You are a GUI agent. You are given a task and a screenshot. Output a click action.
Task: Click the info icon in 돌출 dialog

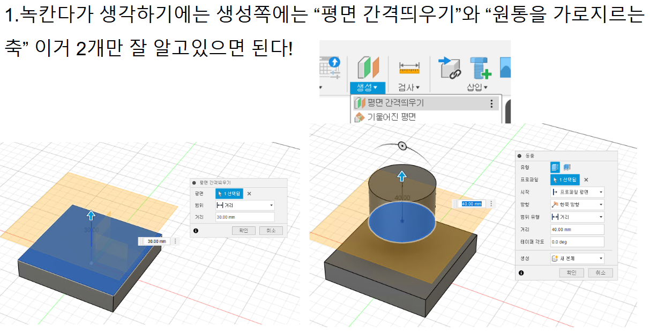521,272
